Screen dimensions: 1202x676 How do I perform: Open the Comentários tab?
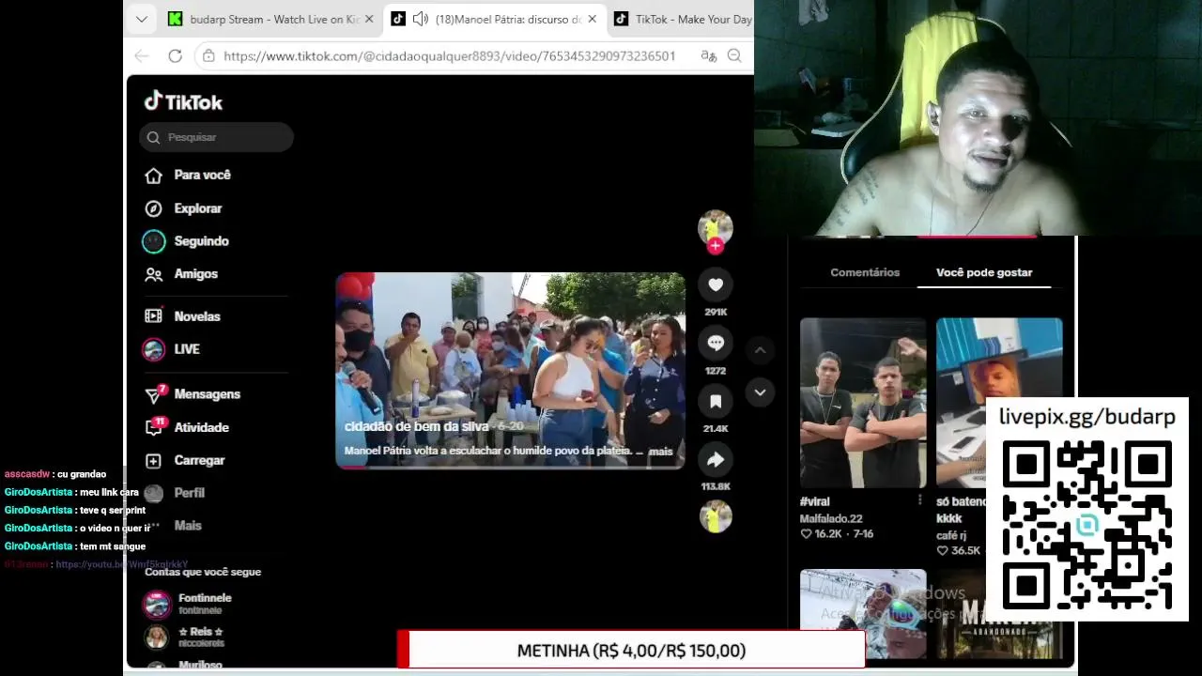865,272
